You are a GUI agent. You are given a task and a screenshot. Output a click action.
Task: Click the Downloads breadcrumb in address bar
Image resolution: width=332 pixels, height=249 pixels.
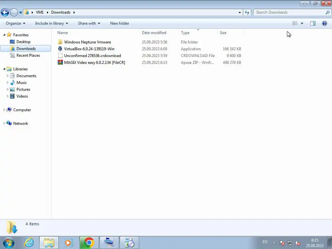[x=61, y=12]
